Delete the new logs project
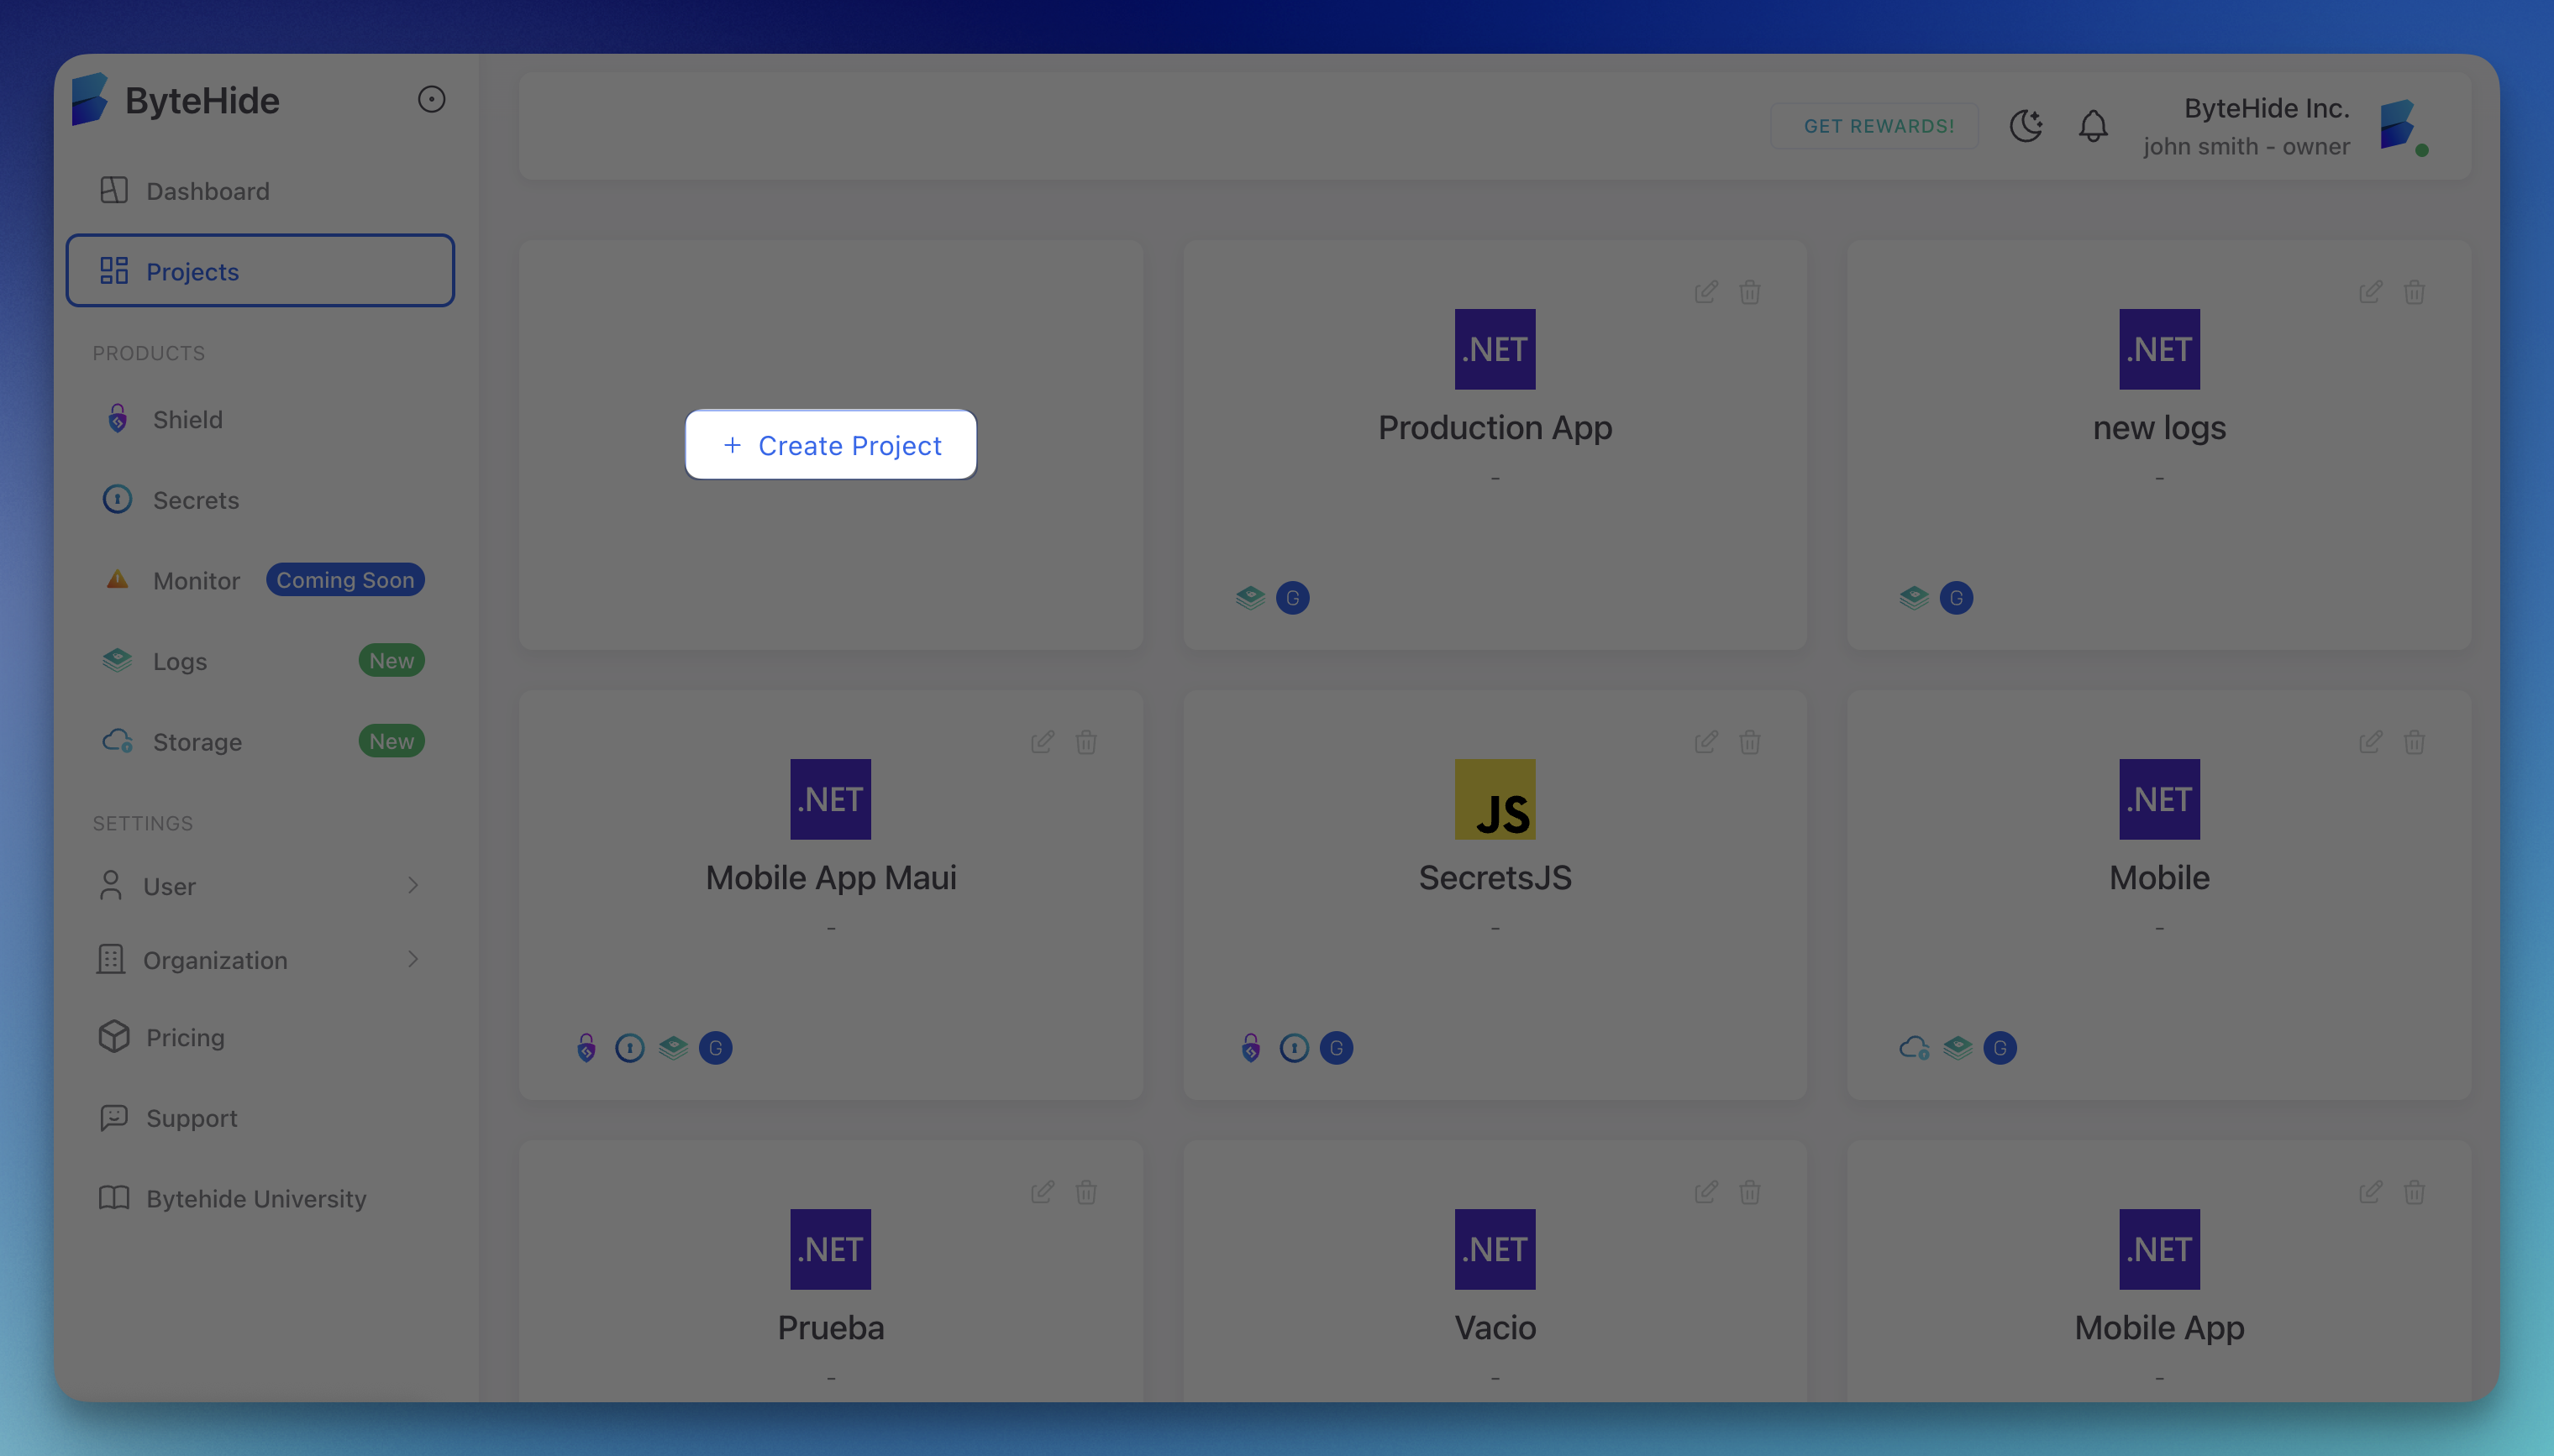2554x1456 pixels. tap(2414, 292)
